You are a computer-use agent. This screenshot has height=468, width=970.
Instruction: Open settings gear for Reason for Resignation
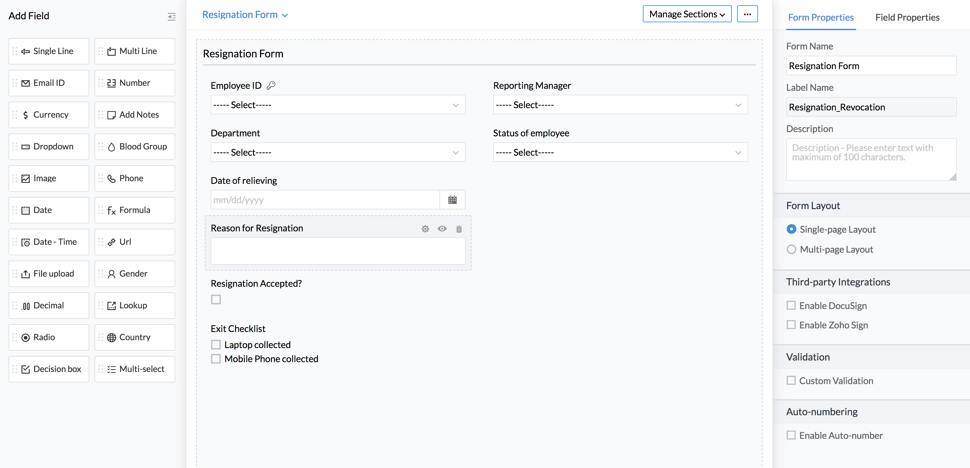point(425,229)
